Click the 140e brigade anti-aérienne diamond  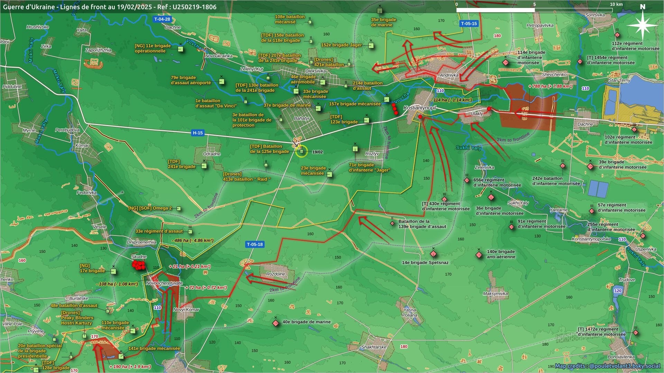pyautogui.click(x=479, y=255)
